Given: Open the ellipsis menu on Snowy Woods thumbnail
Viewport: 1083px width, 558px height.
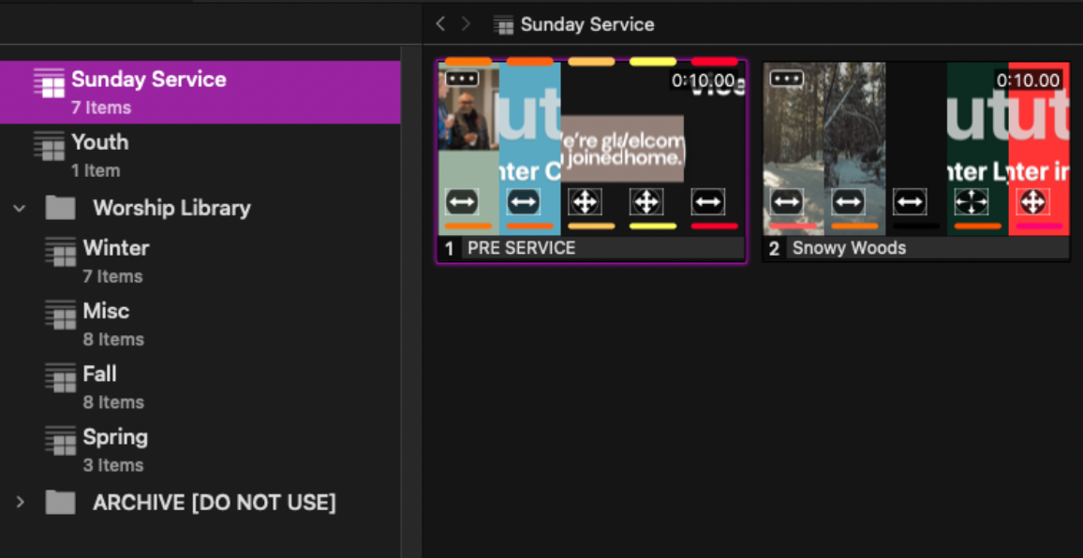Looking at the screenshot, I should tap(786, 80).
